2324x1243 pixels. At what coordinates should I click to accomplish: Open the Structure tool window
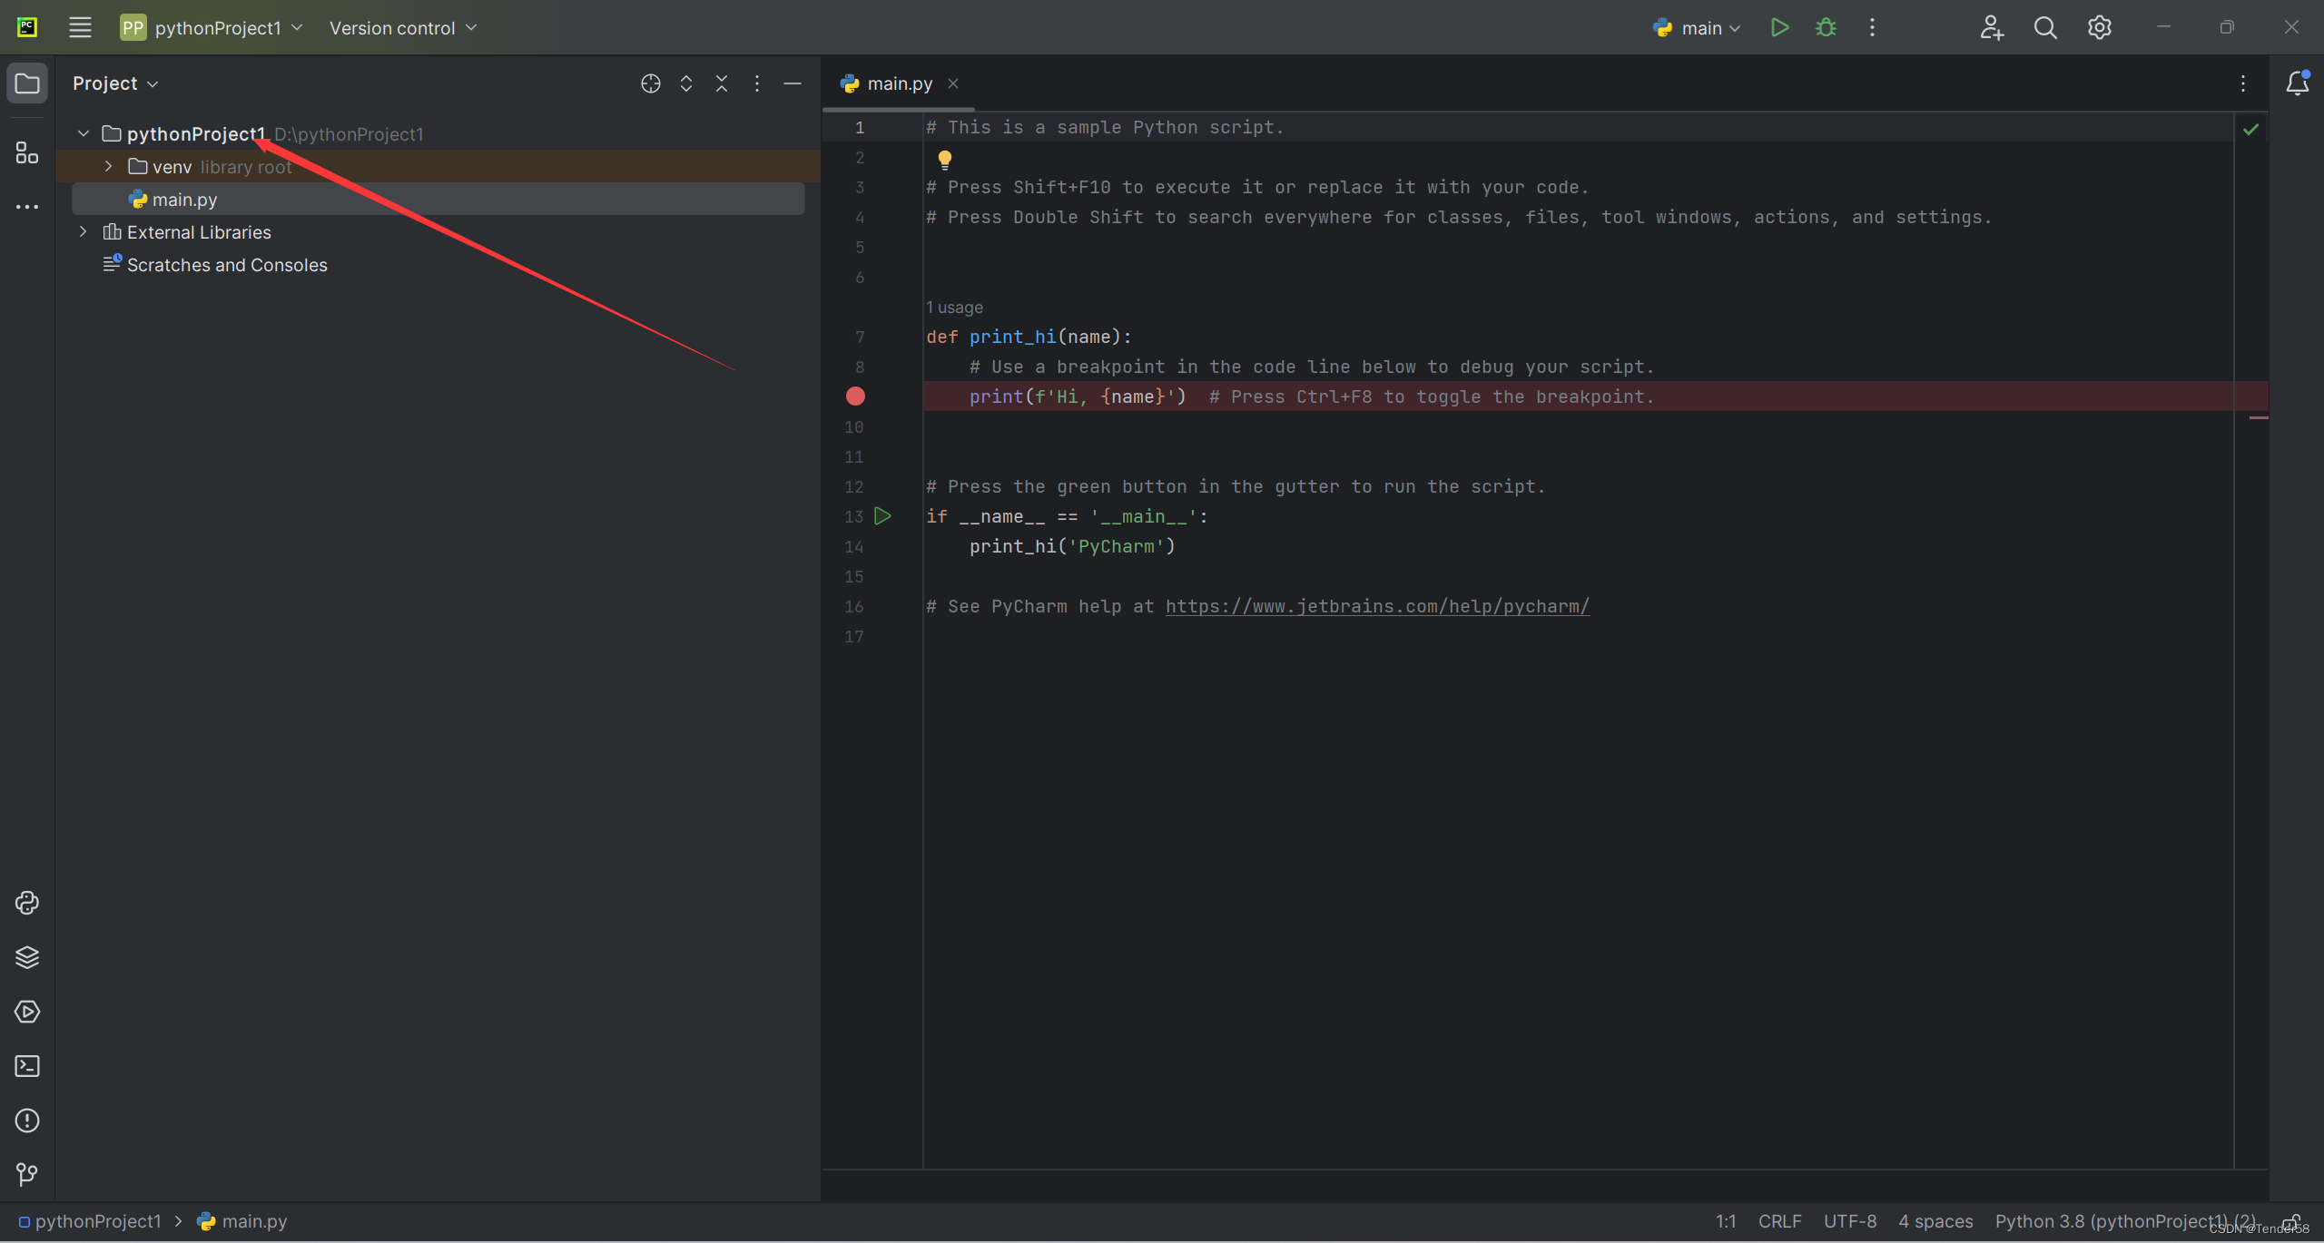click(x=26, y=152)
